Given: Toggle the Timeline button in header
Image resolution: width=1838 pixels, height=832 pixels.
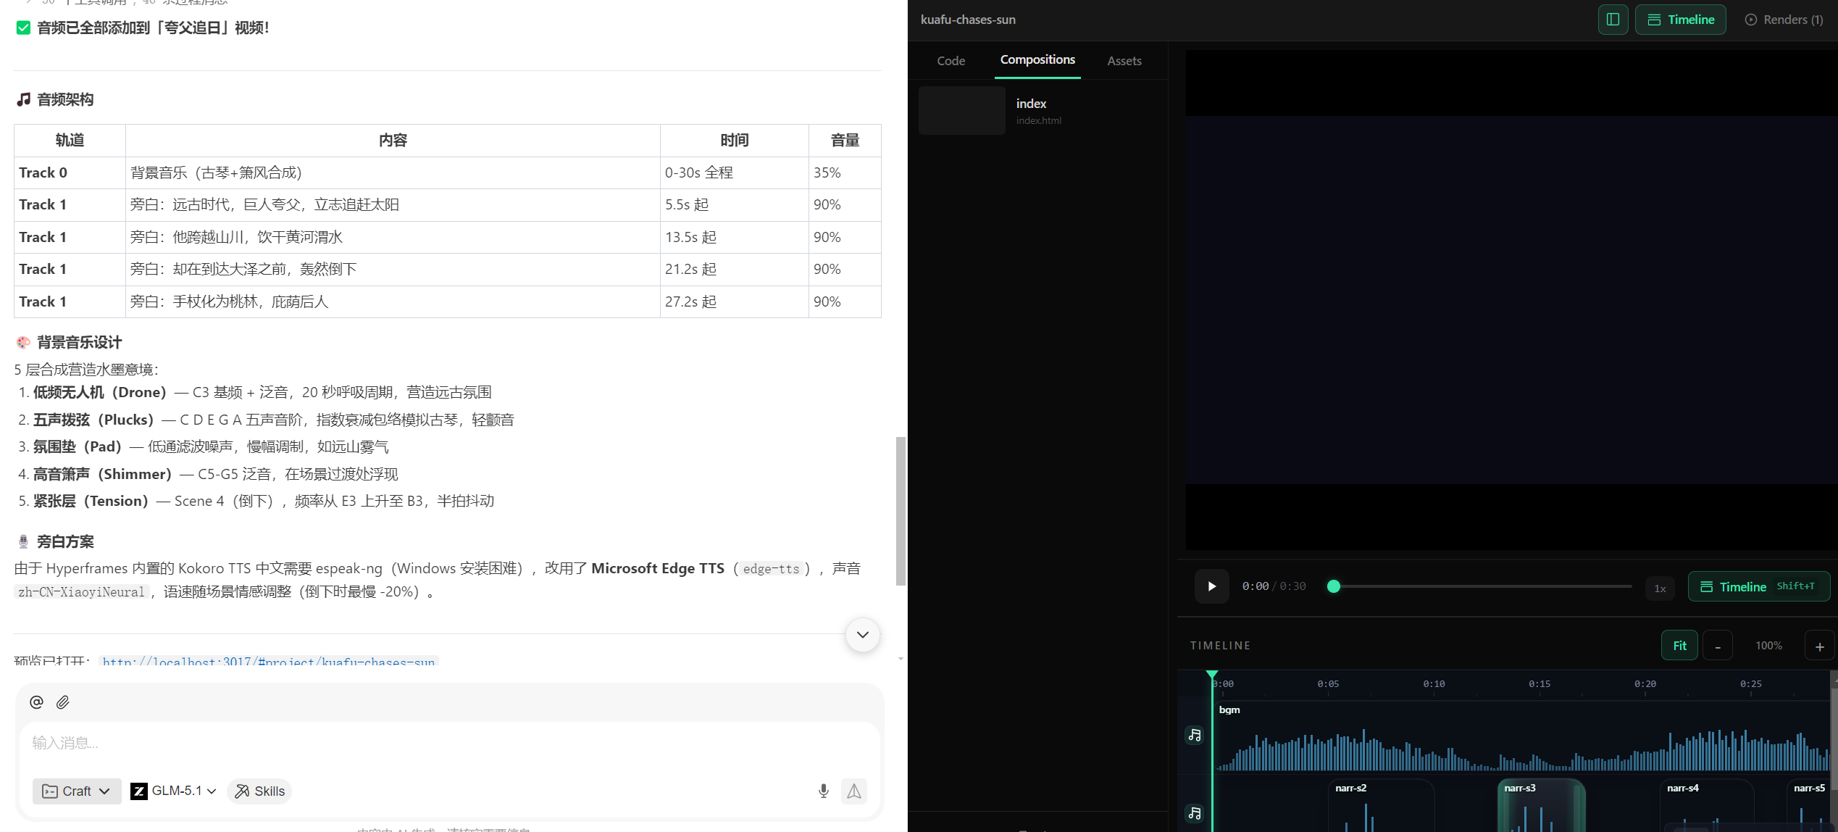Looking at the screenshot, I should coord(1680,20).
